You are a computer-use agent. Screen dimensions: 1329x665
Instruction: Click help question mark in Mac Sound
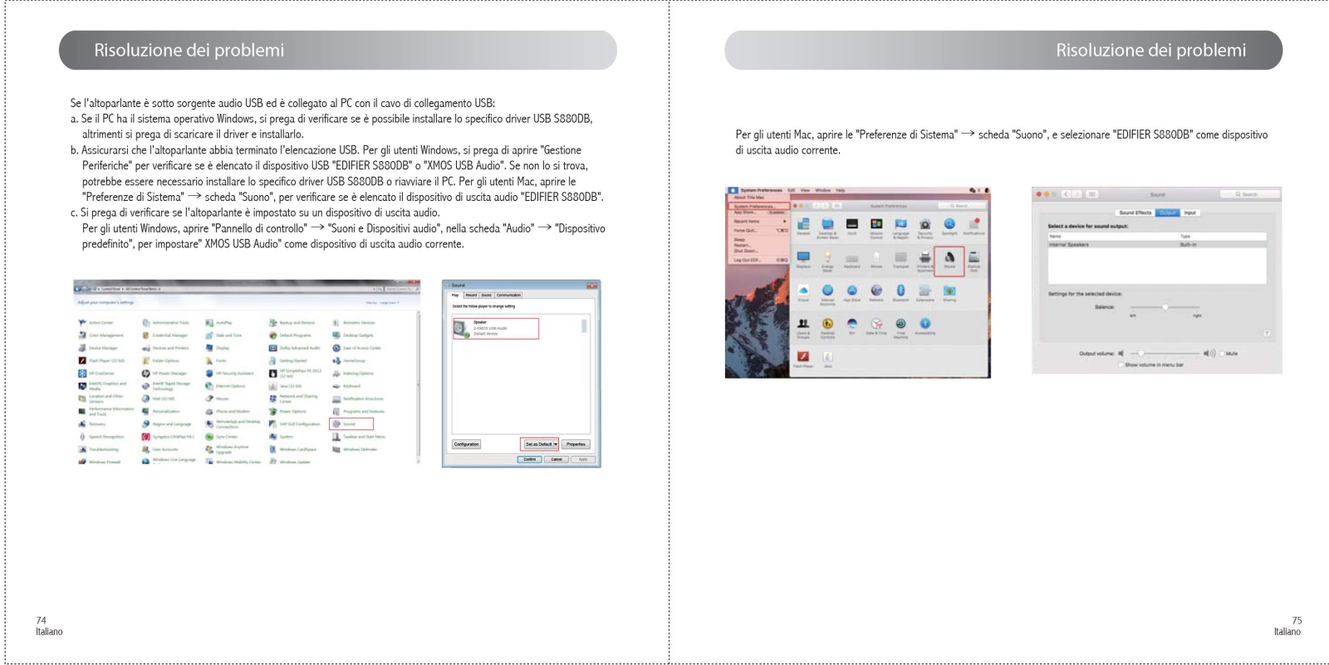pyautogui.click(x=1267, y=333)
